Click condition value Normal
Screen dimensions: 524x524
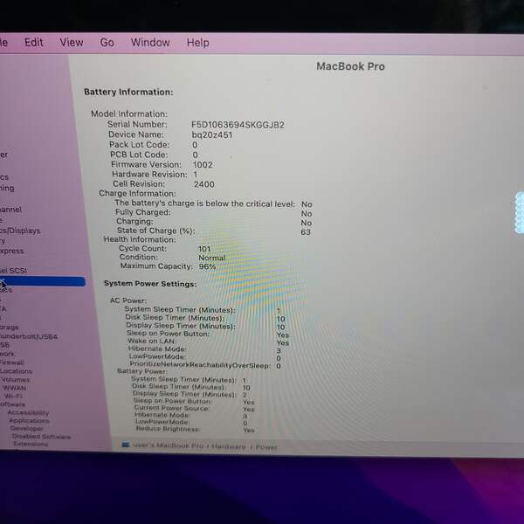click(212, 258)
